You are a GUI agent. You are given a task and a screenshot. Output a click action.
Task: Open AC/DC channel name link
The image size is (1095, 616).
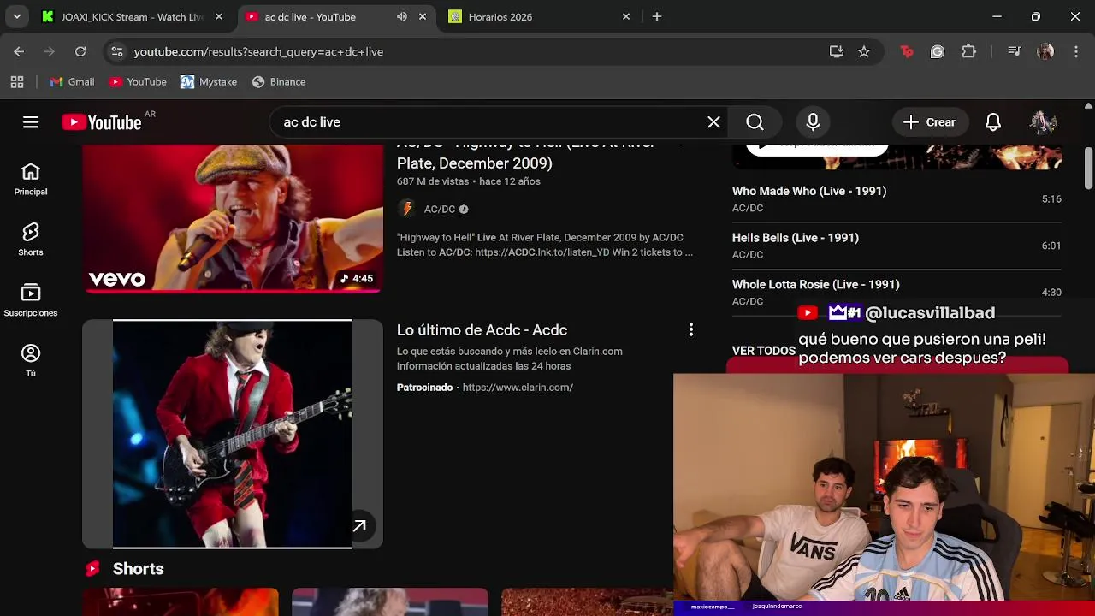point(440,209)
